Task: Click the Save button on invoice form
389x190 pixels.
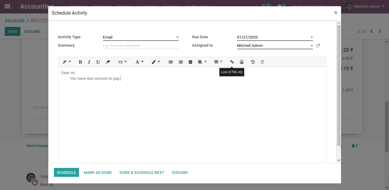Action: (13, 31)
